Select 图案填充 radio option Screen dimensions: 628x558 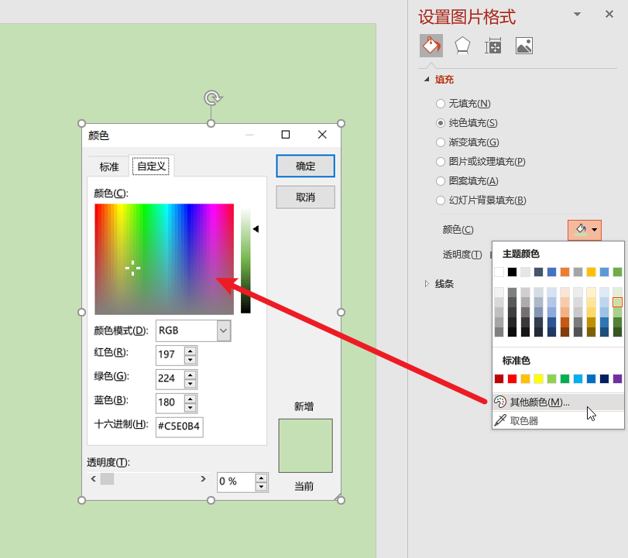[x=440, y=181]
